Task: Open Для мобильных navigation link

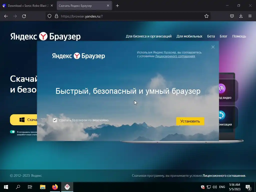Action: pyautogui.click(x=189, y=36)
